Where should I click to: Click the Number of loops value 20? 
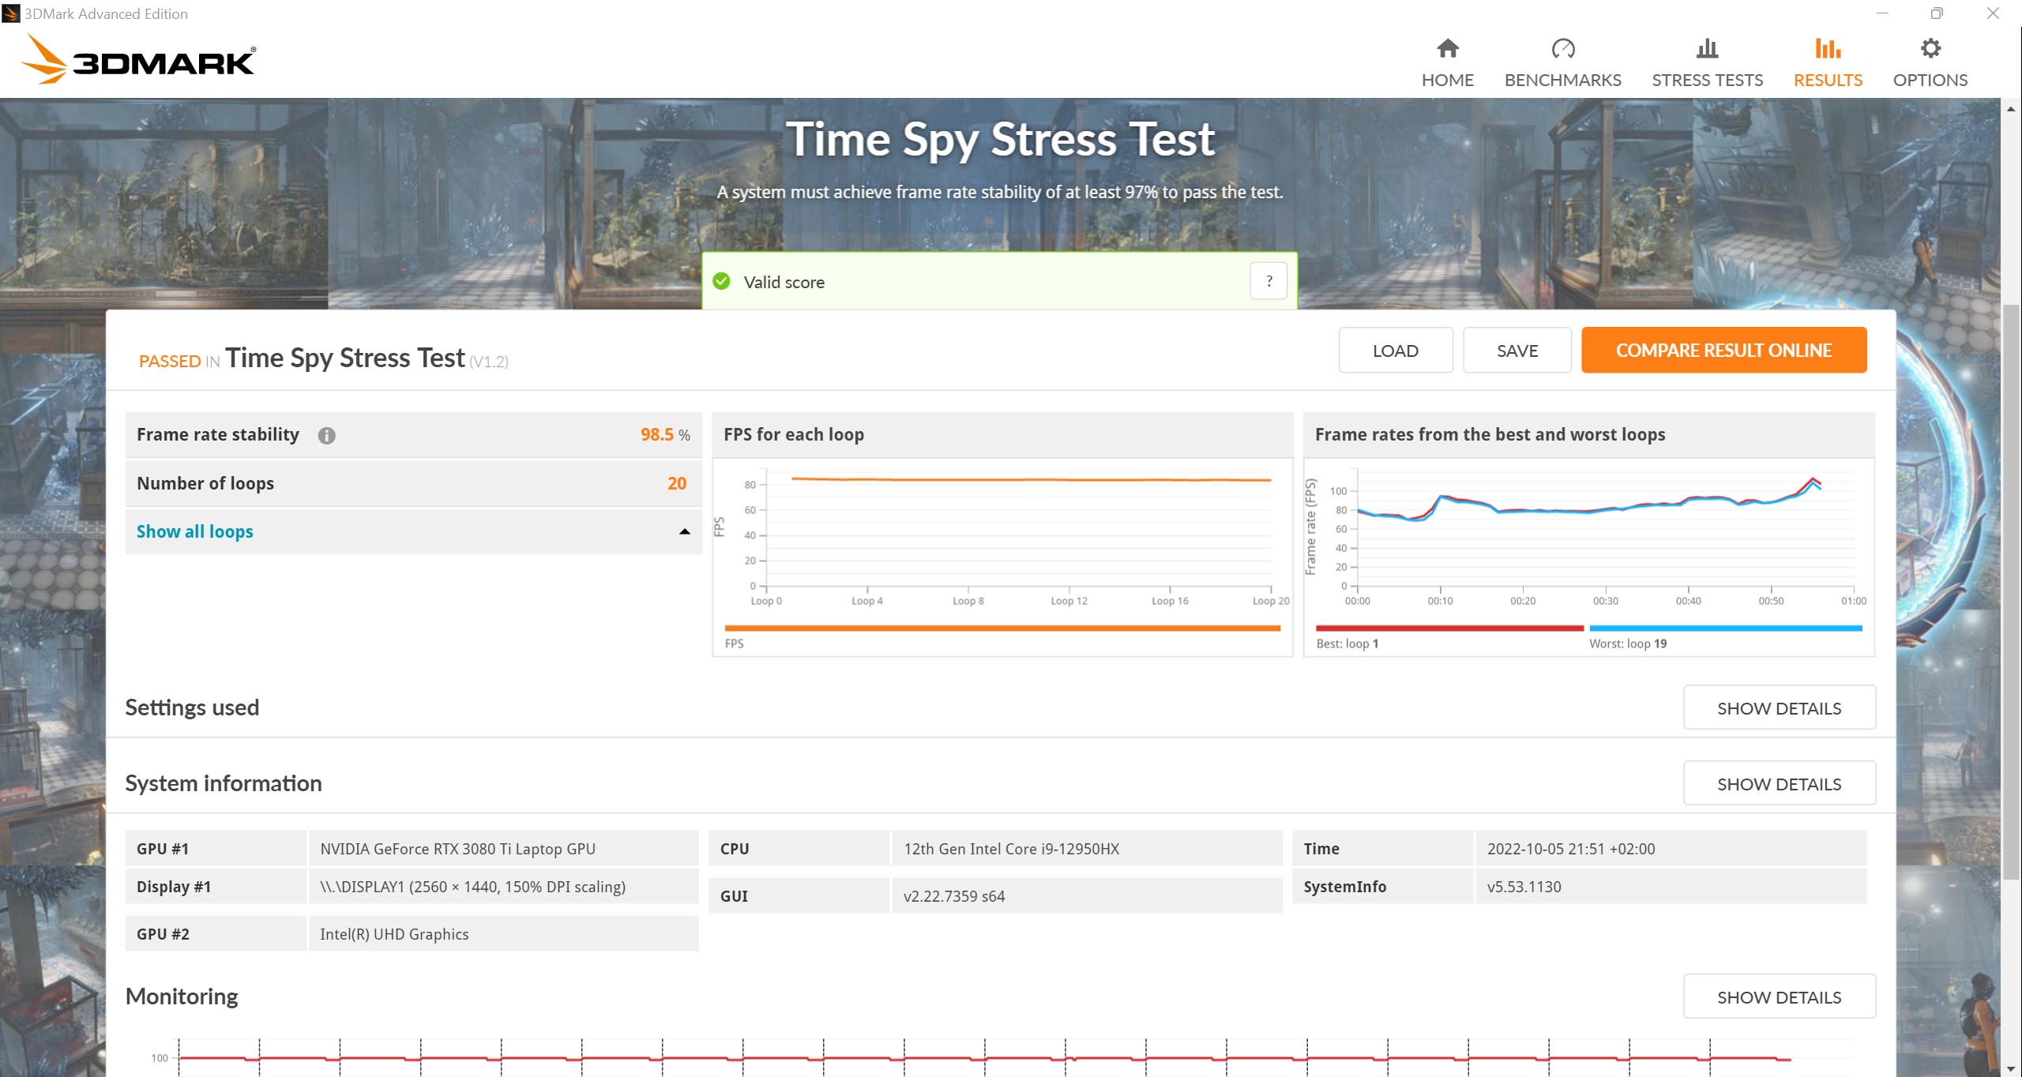(677, 483)
